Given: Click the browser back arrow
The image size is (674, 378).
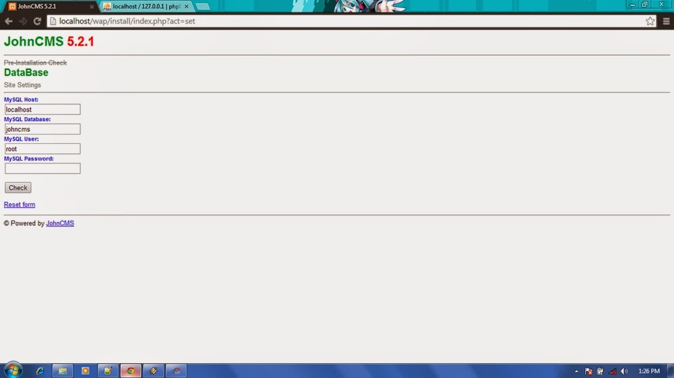Looking at the screenshot, I should tap(9, 21).
